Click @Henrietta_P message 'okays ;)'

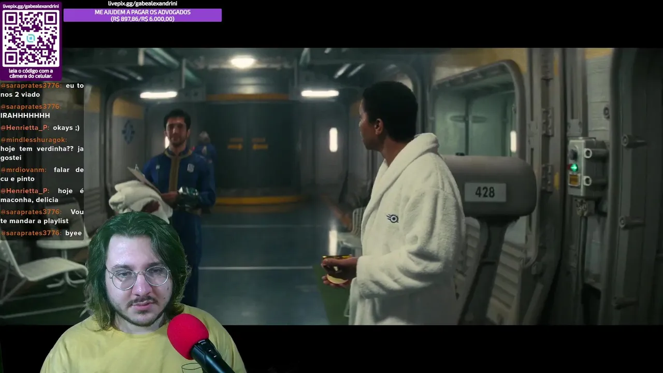[66, 127]
